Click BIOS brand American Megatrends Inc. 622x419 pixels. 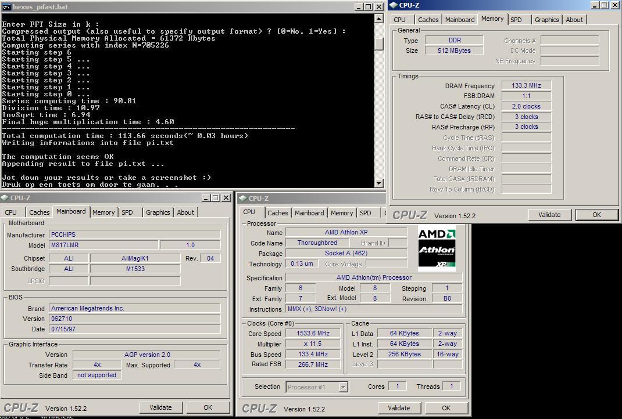(134, 308)
